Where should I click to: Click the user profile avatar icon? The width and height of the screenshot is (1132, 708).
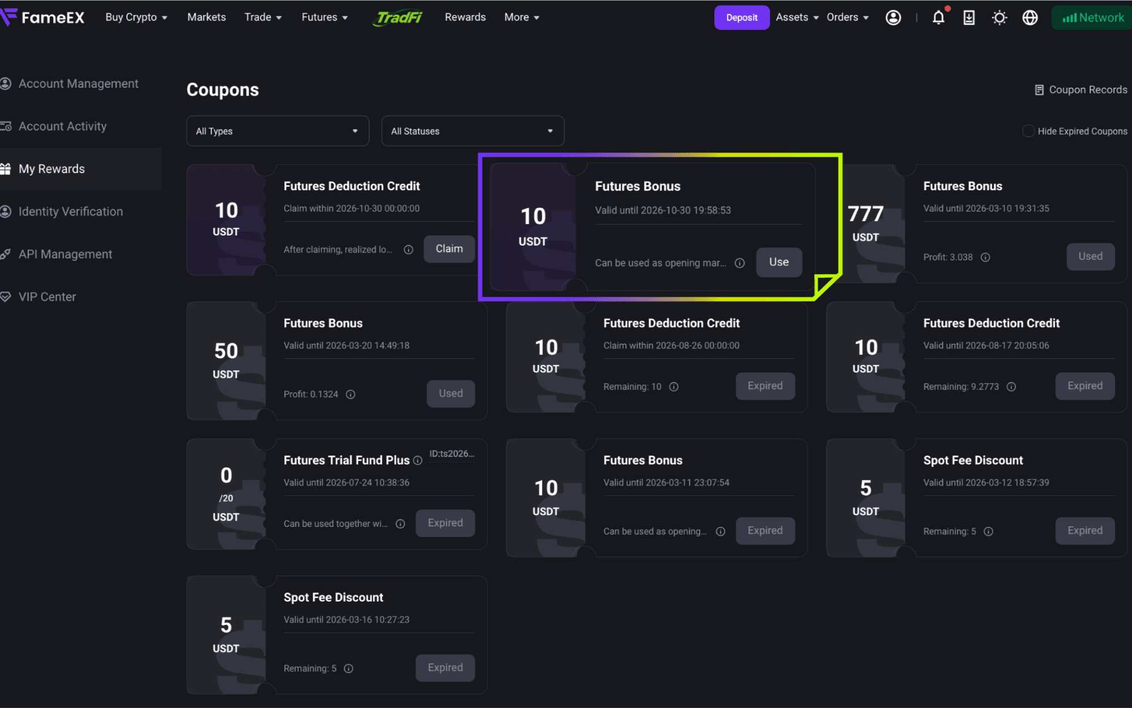point(893,18)
